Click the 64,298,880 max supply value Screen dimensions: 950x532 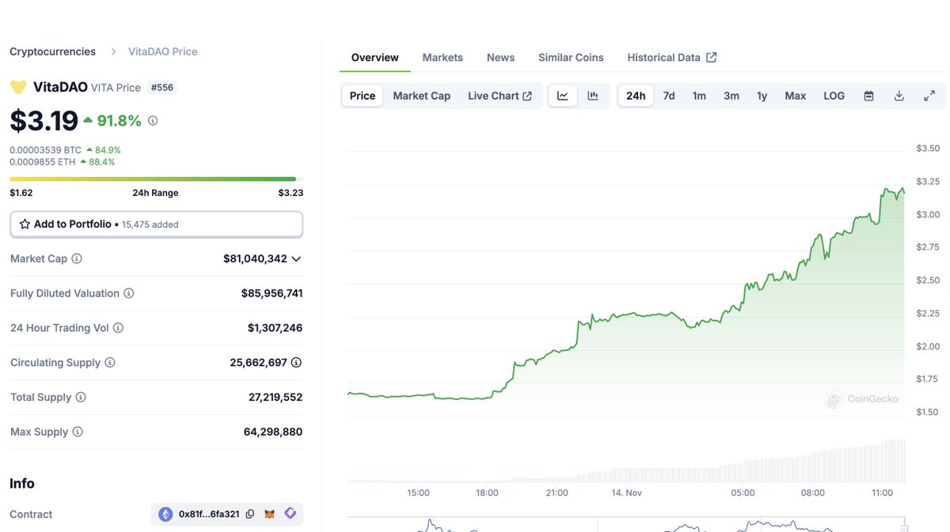[x=273, y=432]
